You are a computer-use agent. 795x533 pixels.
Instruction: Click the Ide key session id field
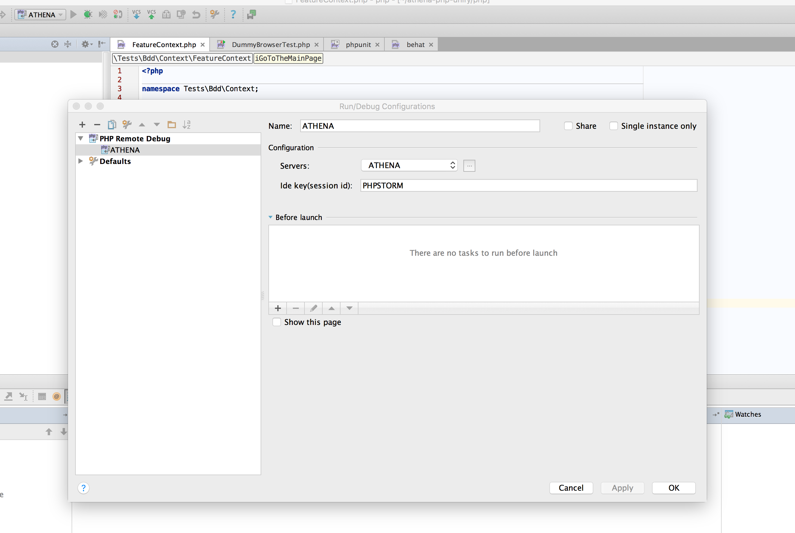click(528, 185)
